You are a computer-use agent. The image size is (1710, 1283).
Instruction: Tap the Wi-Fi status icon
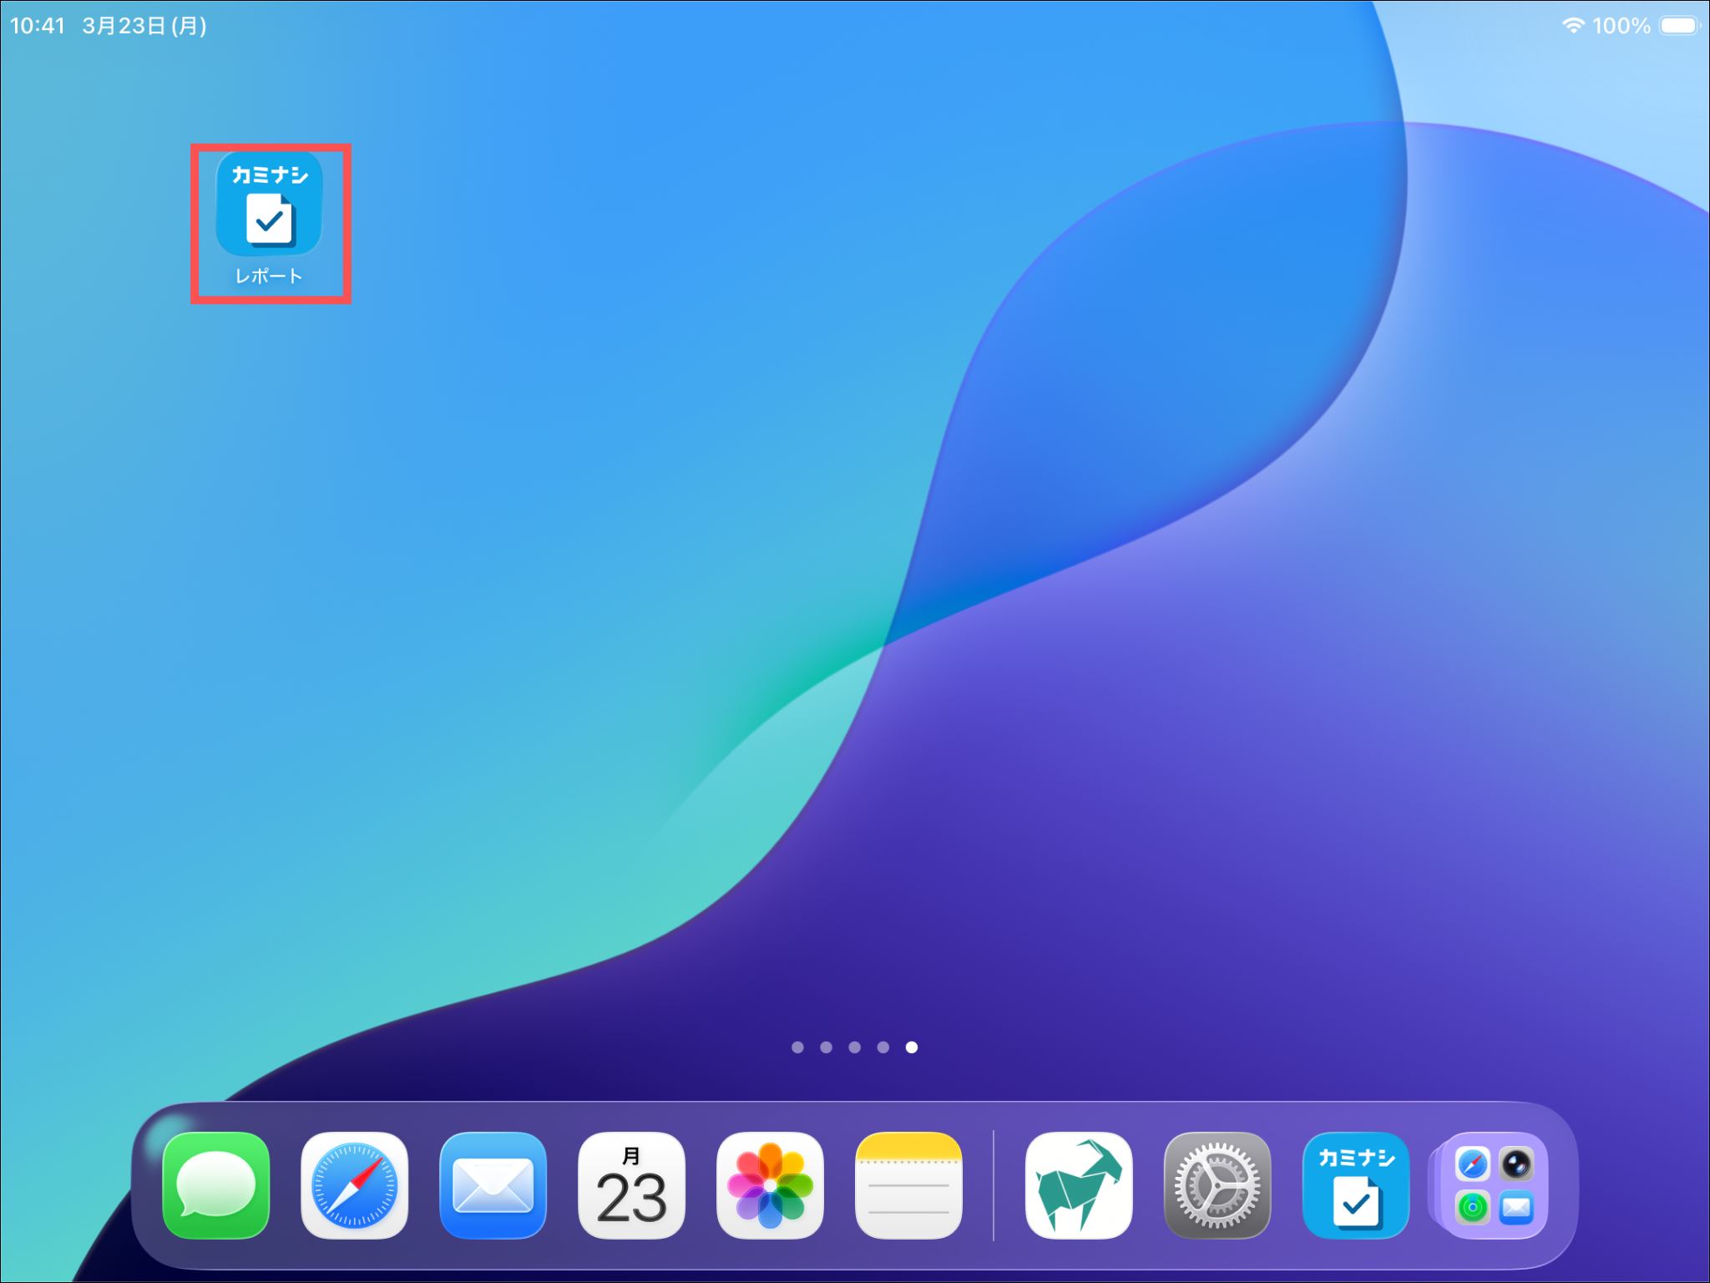(1573, 26)
